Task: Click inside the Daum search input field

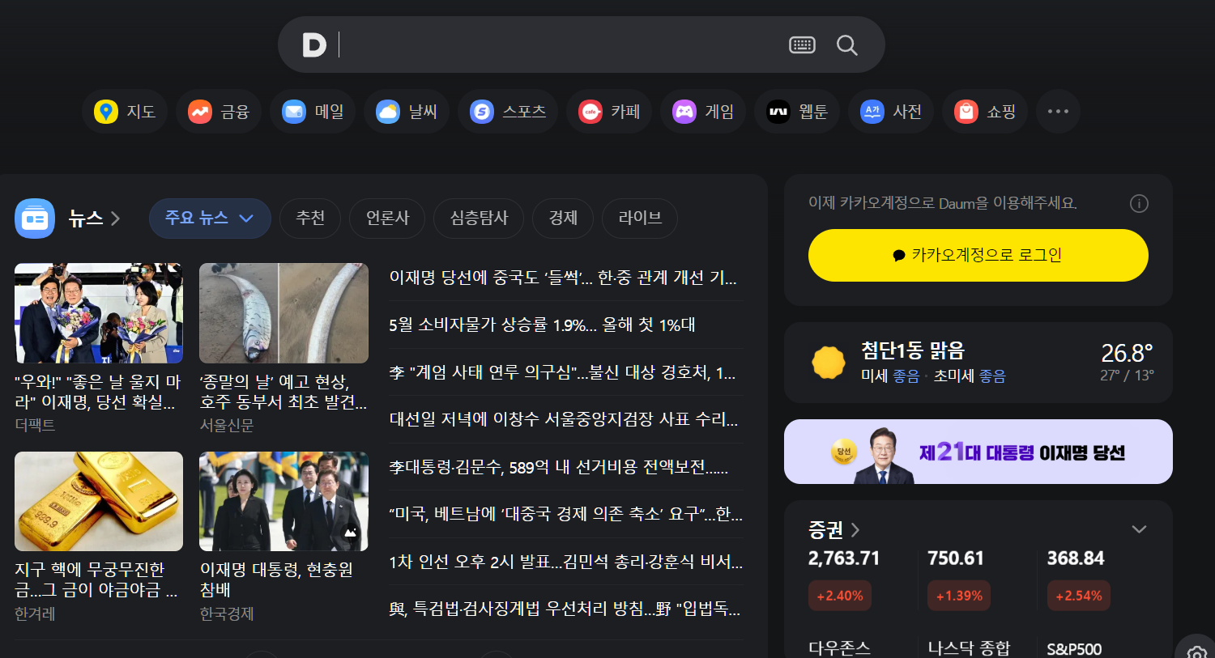Action: pos(559,45)
